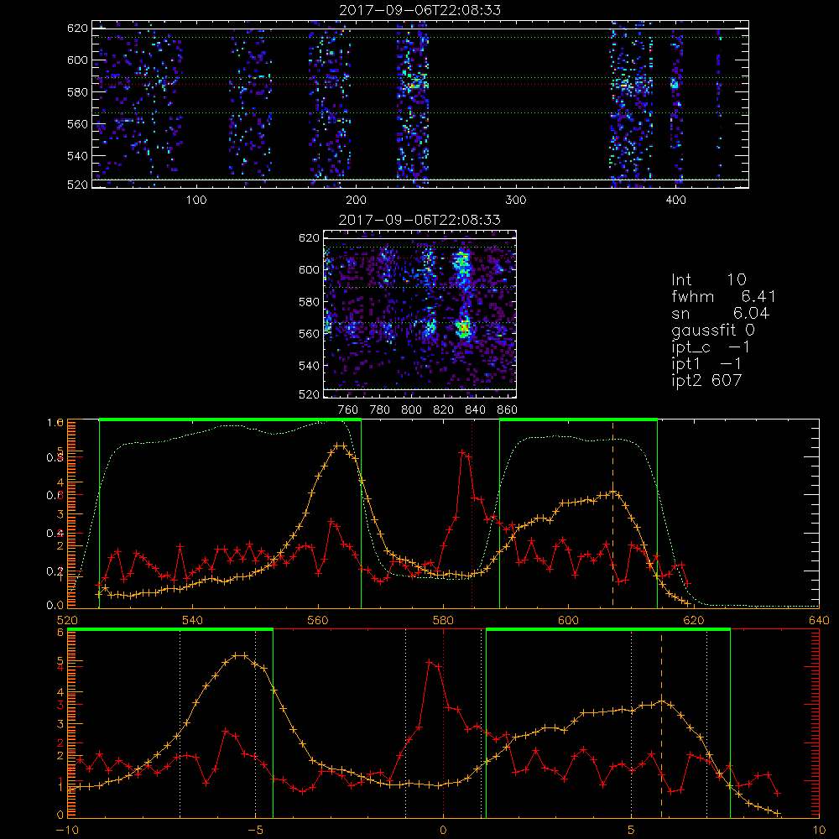The height and width of the screenshot is (839, 839).
Task: Click x-axis label 300 under wide spectrogram
Action: pos(516,201)
